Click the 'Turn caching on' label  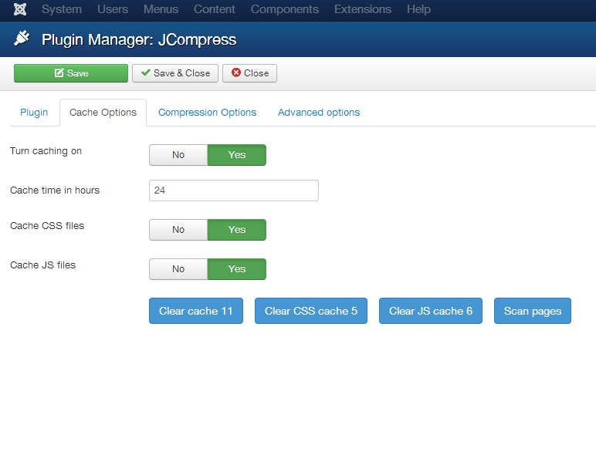tap(46, 151)
